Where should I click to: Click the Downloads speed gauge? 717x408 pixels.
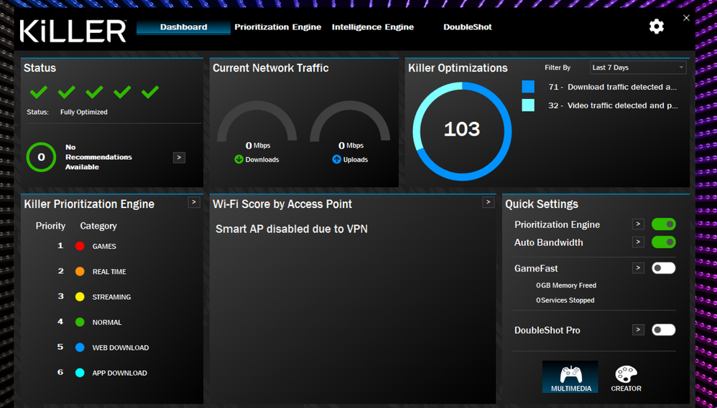[x=257, y=121]
